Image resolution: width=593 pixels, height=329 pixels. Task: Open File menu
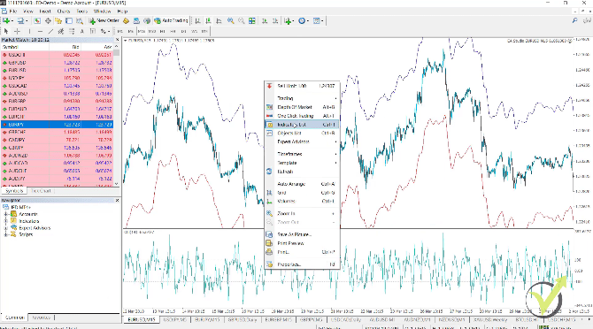click(x=13, y=11)
